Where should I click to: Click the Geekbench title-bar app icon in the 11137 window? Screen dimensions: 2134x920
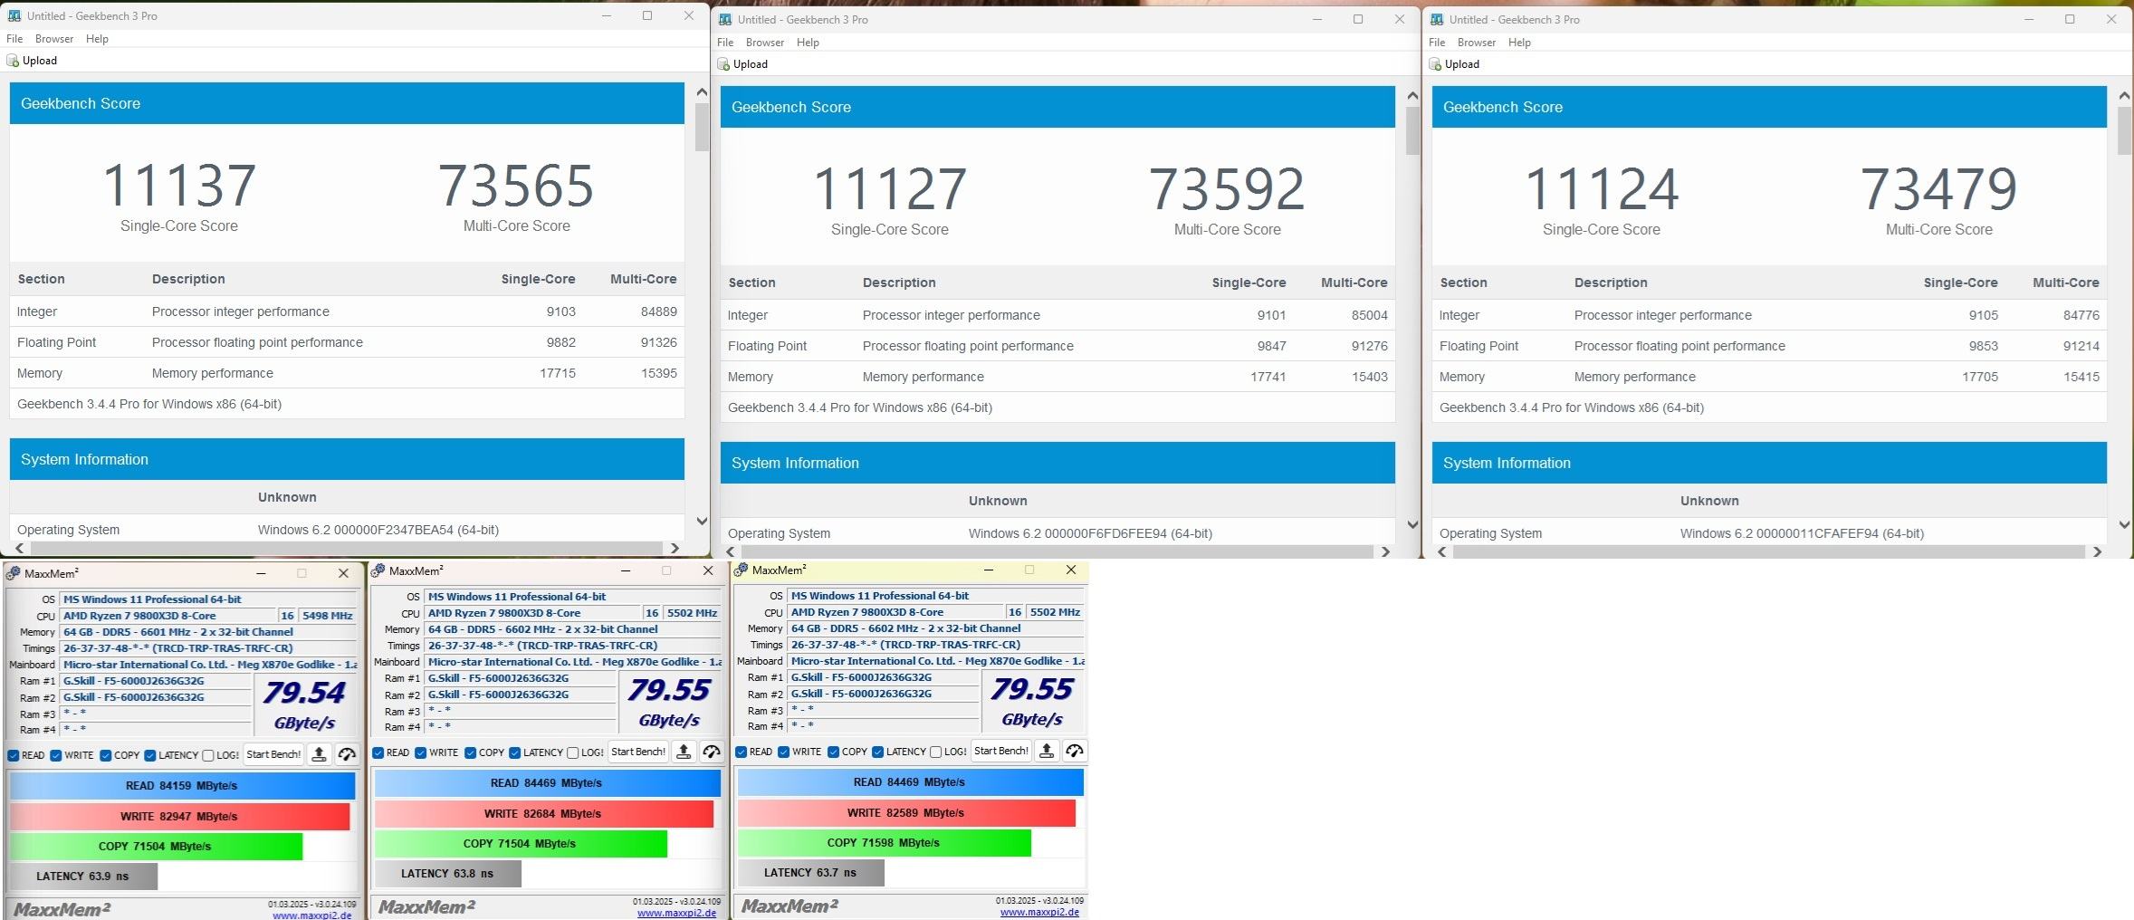pyautogui.click(x=14, y=15)
